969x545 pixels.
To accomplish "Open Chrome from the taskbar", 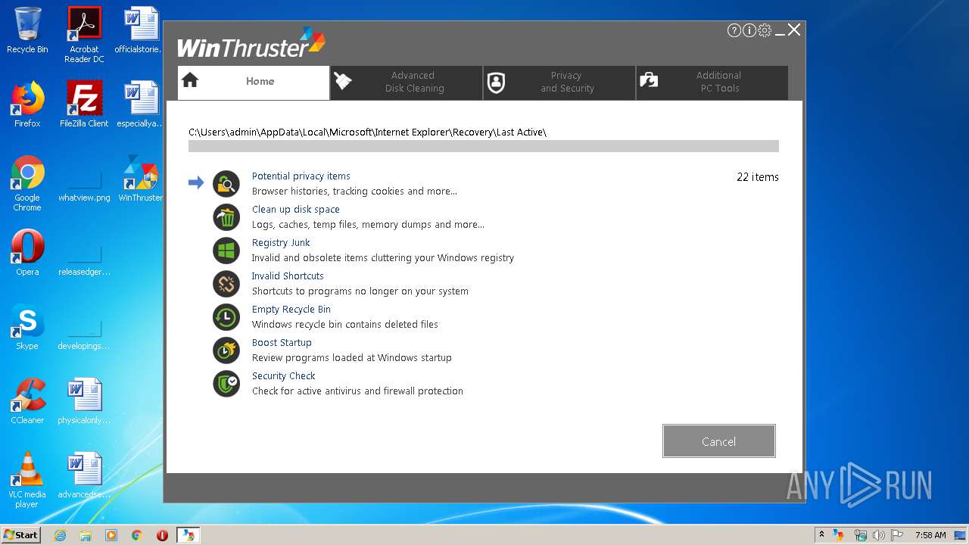I will point(137,535).
